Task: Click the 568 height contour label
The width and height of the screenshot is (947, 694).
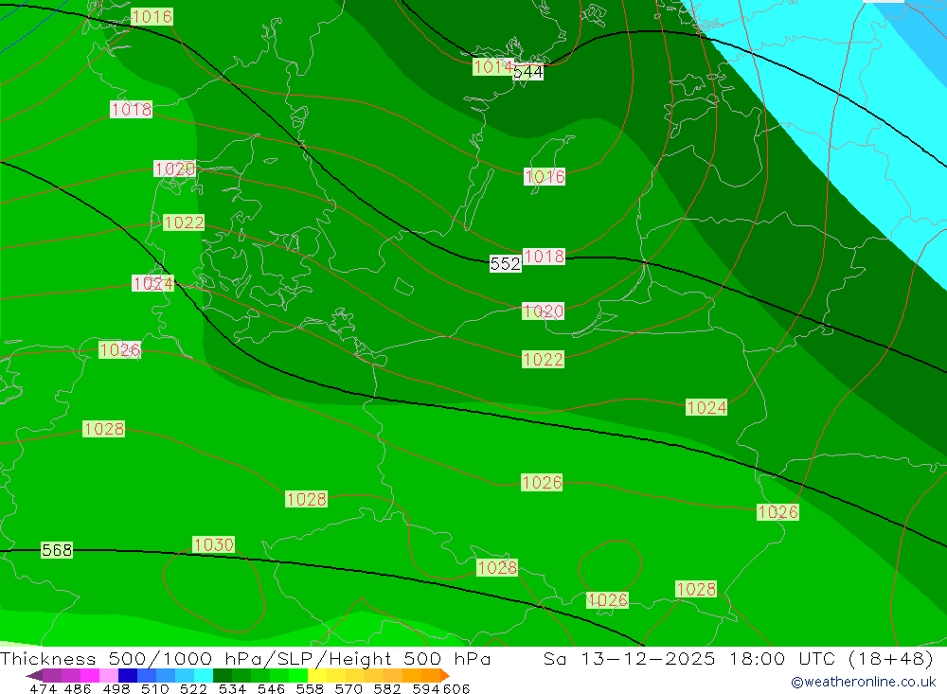Action: click(x=57, y=550)
